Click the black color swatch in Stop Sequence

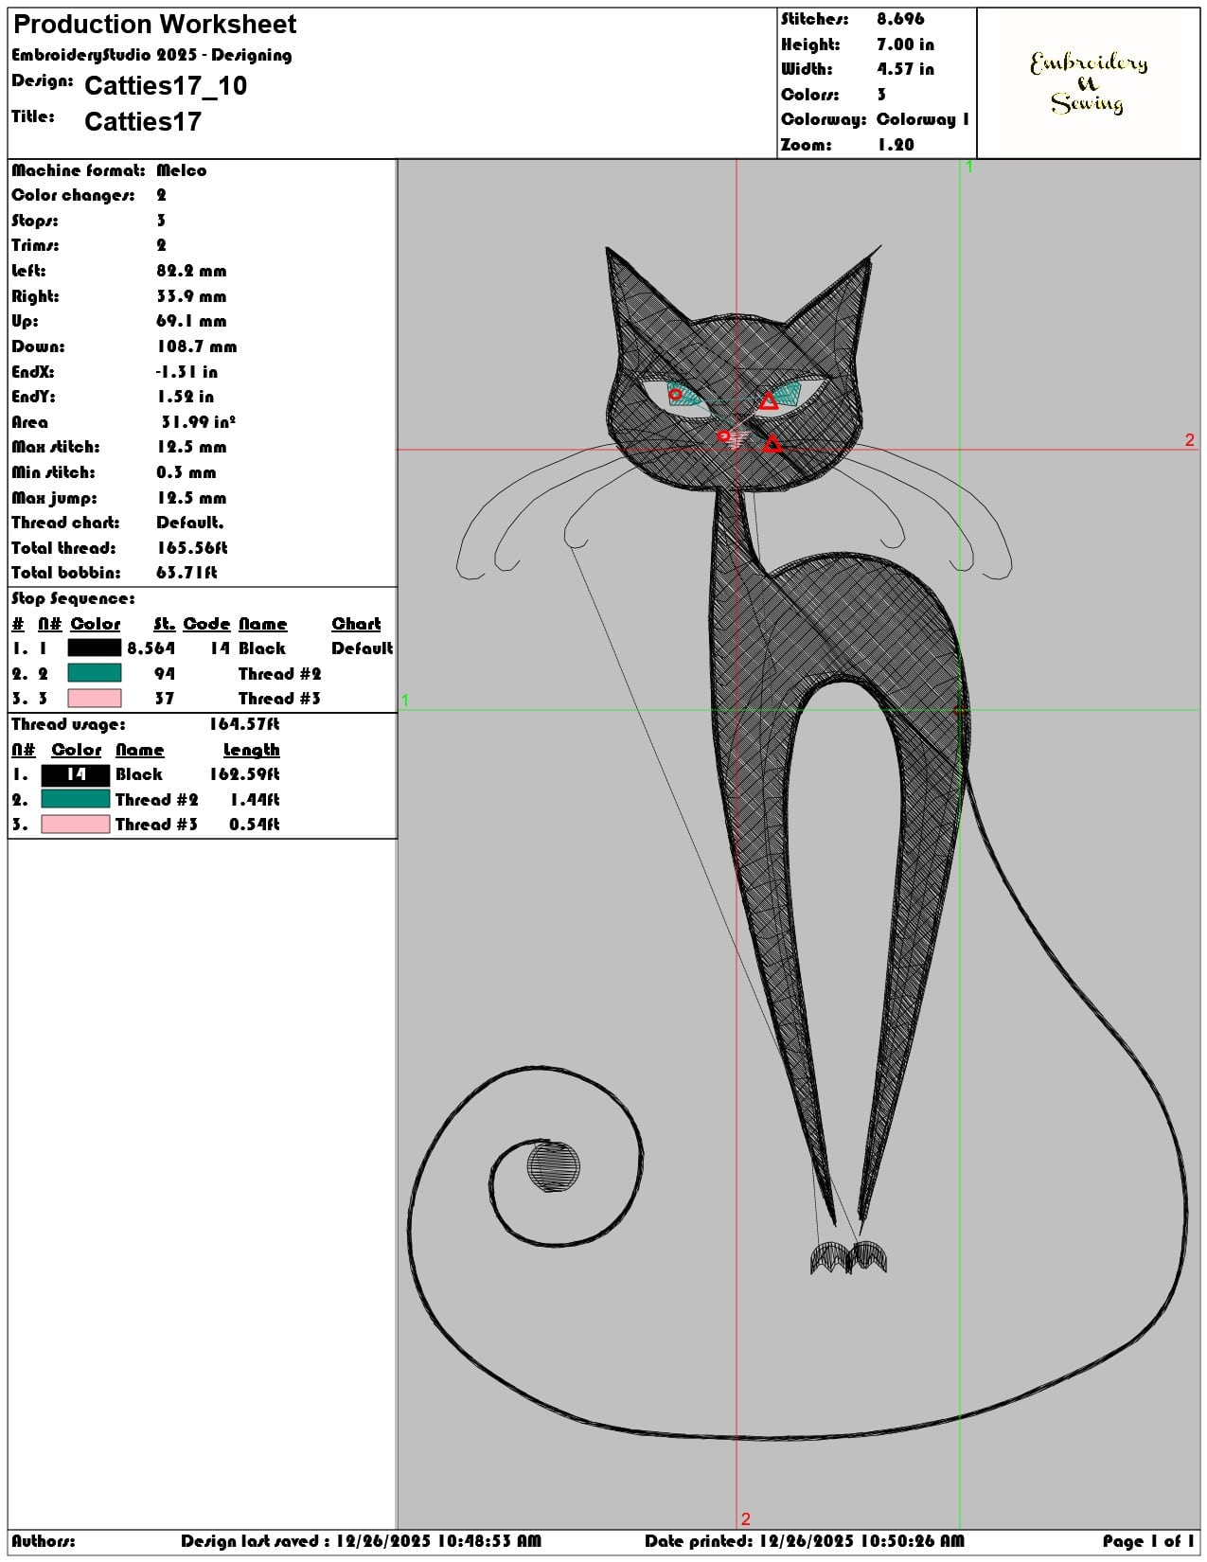[95, 648]
